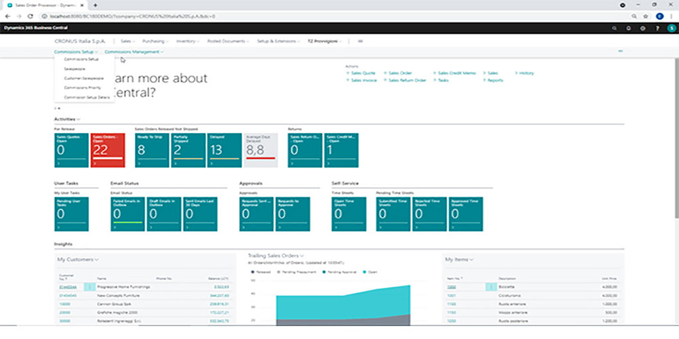Click the hamburger menu icon after TZ Provvigioni
The height and width of the screenshot is (339, 679).
(x=360, y=41)
